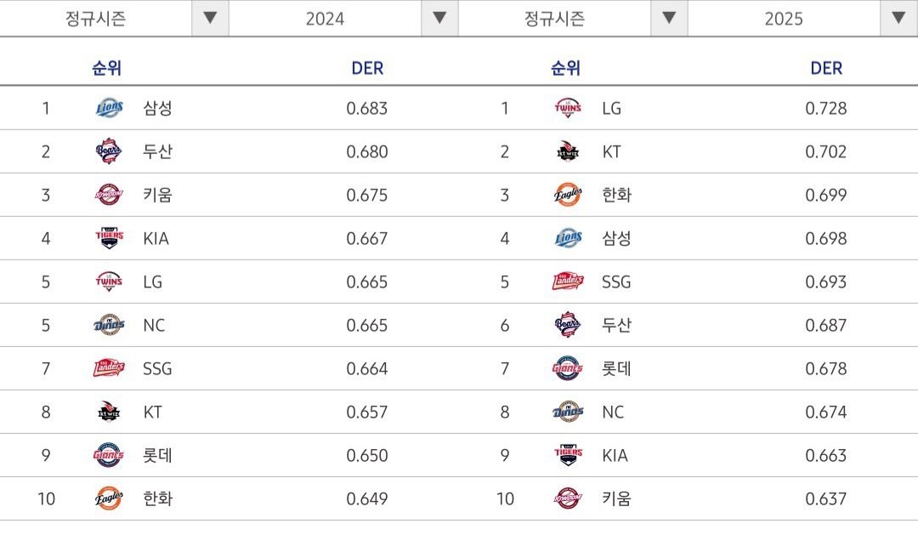The image size is (918, 535).
Task: Click the Kiwoom logo in 2024 table
Action: 109,195
